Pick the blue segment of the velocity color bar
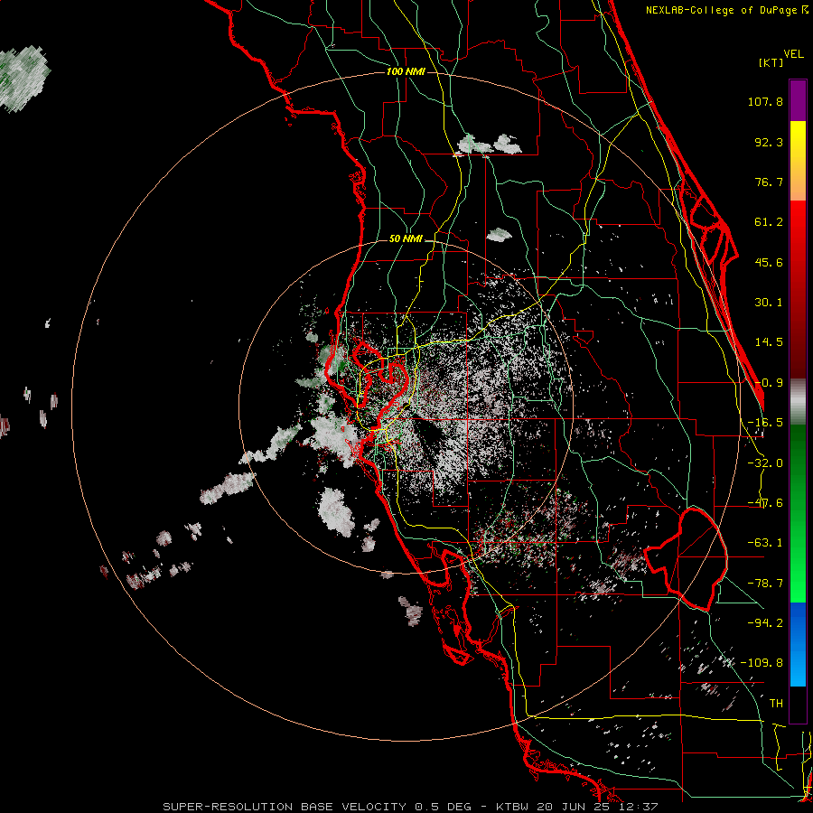The height and width of the screenshot is (813, 813). [798, 644]
